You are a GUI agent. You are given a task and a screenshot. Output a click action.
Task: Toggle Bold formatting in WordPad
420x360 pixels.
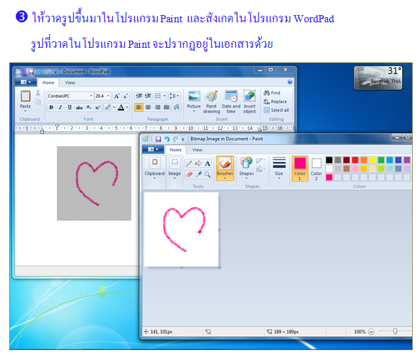pyautogui.click(x=51, y=108)
